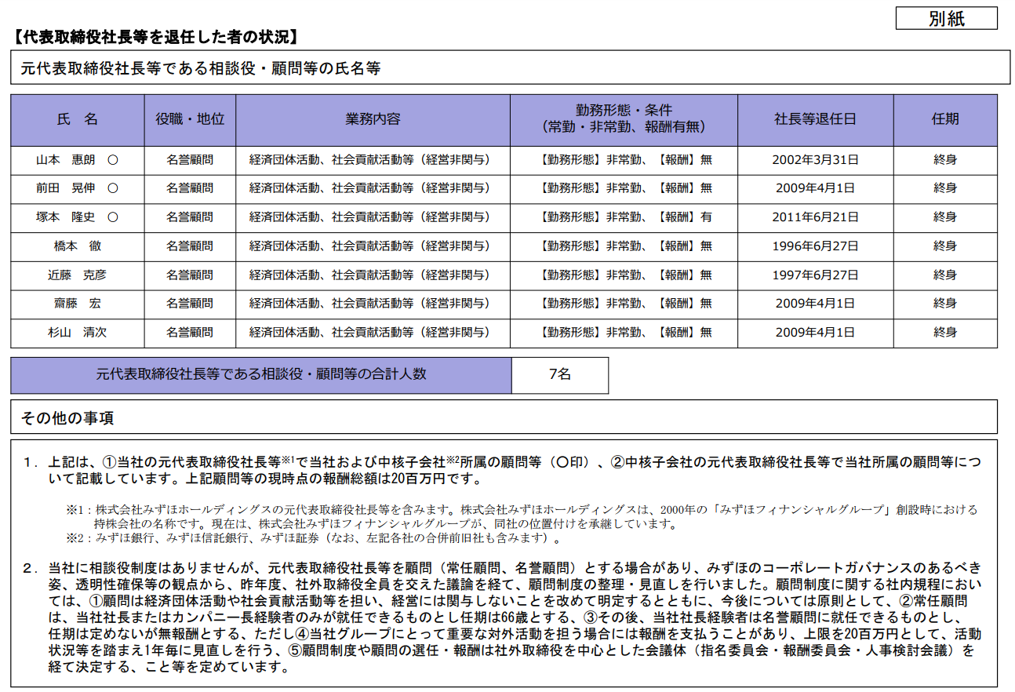This screenshot has width=1015, height=692.
Task: Click the circle mark beside 前田 晃伸
Action: [112, 188]
